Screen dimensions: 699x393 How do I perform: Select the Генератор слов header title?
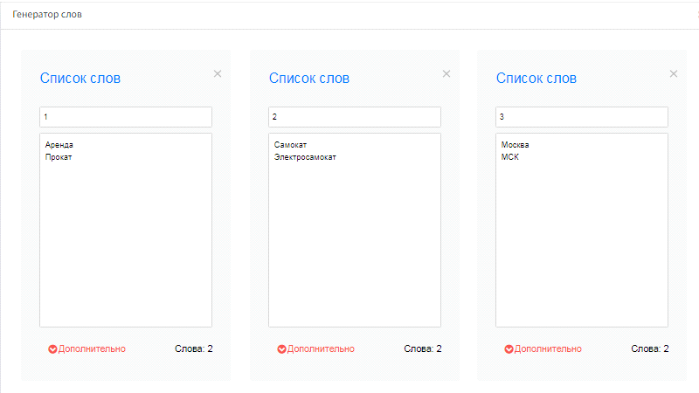click(47, 15)
